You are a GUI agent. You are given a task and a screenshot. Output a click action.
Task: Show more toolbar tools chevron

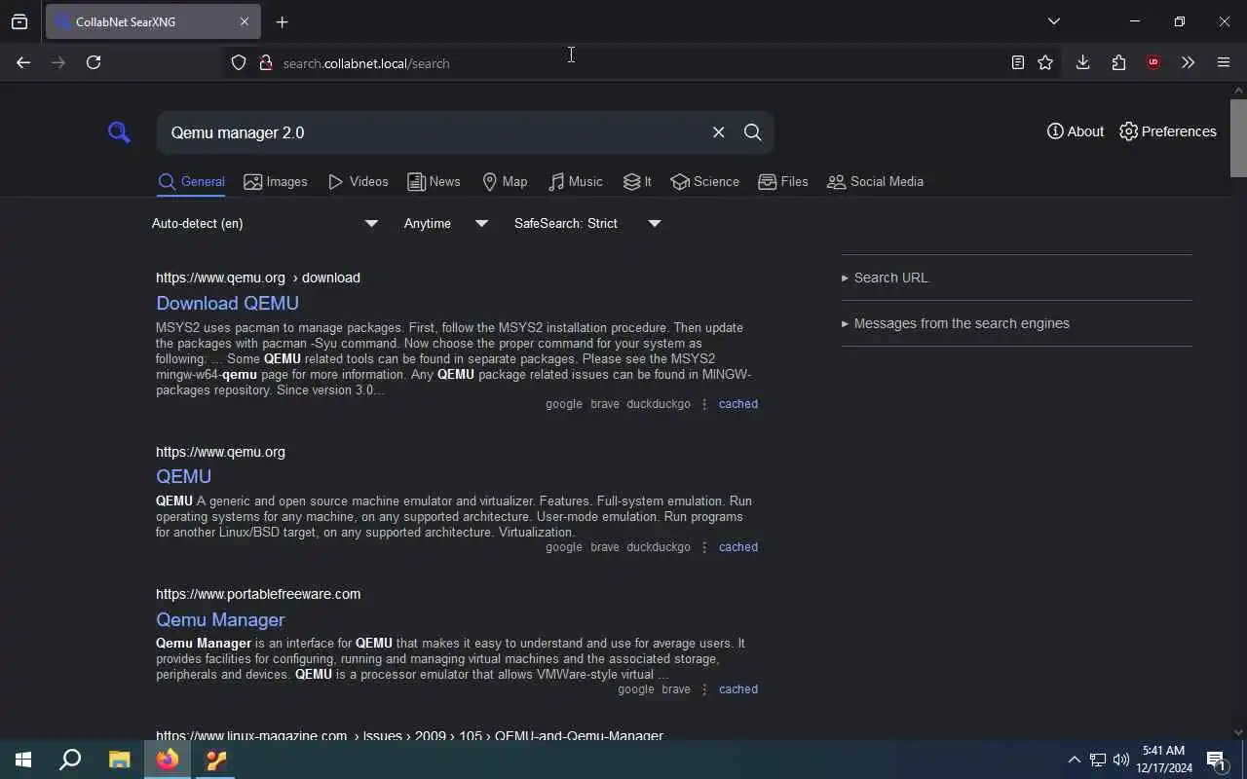coord(1188,62)
